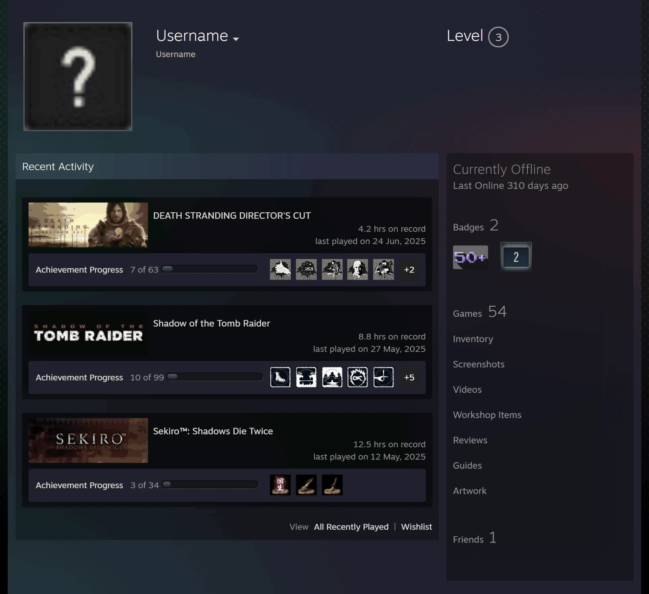
Task: Click Sekiro achievement progress bar
Action: coord(210,484)
